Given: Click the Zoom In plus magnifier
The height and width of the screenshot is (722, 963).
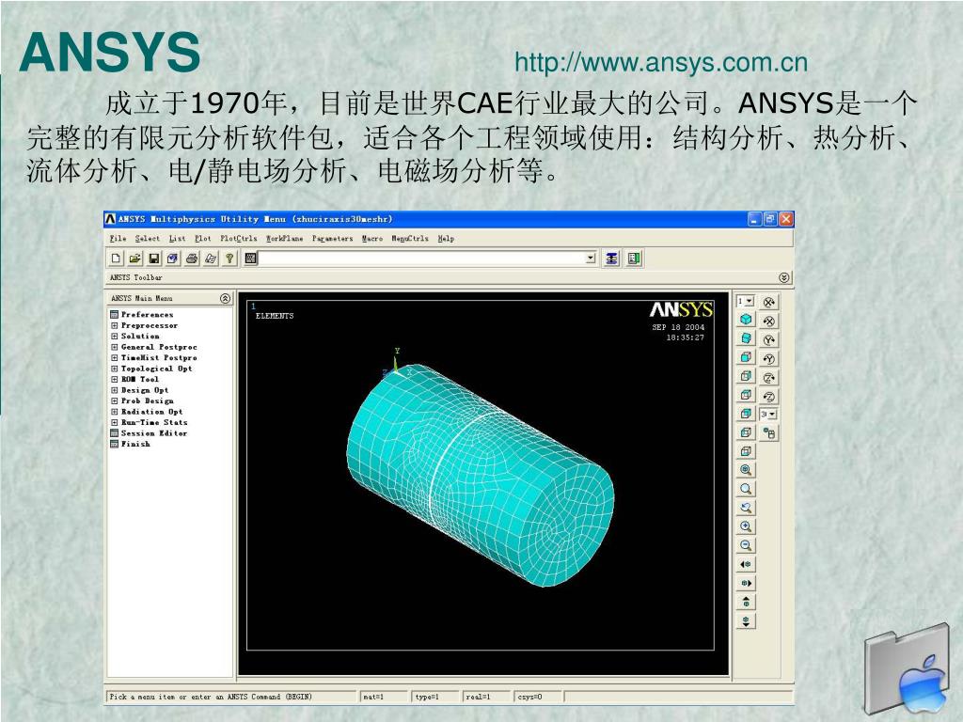Looking at the screenshot, I should tap(746, 526).
